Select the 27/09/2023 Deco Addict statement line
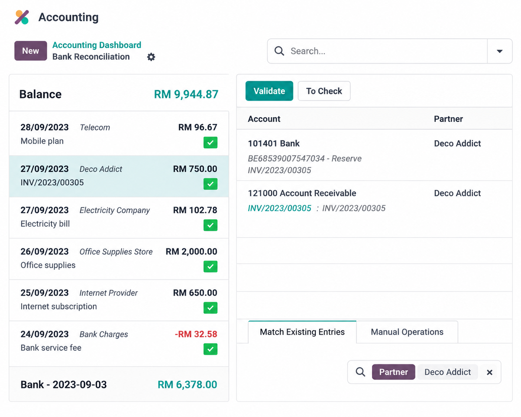This screenshot has width=521, height=417. click(119, 176)
